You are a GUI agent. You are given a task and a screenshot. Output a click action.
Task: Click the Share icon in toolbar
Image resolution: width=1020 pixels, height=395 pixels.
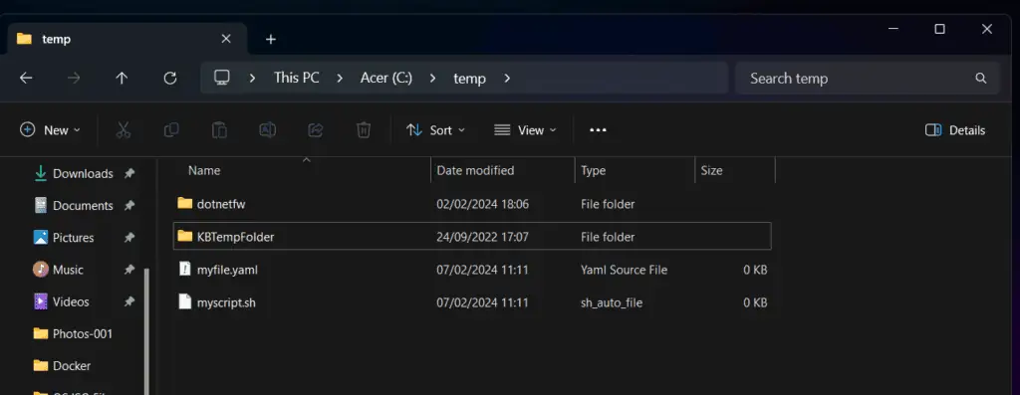coord(316,130)
